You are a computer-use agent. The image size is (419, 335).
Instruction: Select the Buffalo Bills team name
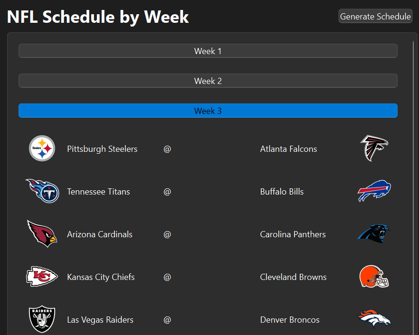point(282,192)
